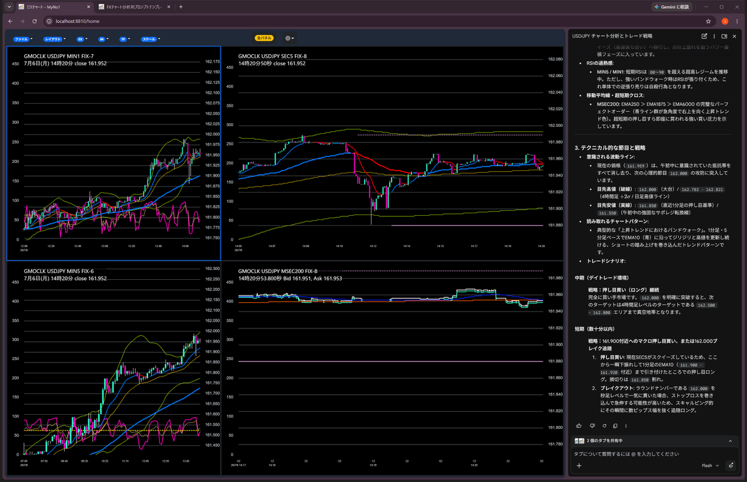Start a new Gemini chat

[x=704, y=37]
